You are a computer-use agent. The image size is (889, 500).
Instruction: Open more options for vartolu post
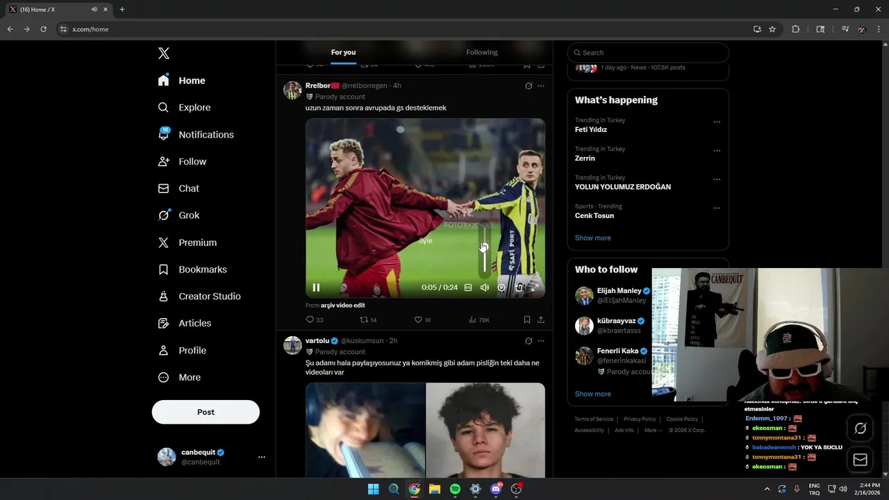point(541,341)
